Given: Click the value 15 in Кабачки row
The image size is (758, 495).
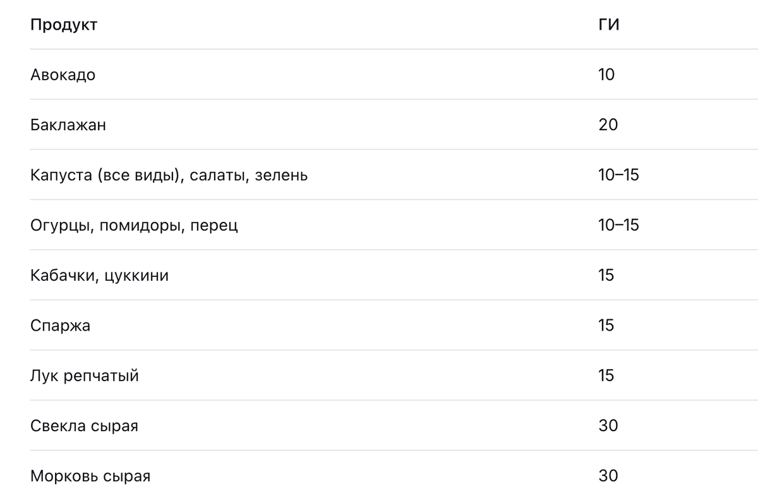Looking at the screenshot, I should tap(606, 275).
